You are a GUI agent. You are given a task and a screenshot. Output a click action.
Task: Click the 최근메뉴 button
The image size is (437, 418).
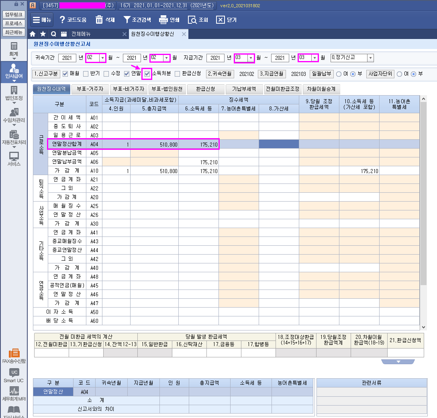(x=14, y=33)
